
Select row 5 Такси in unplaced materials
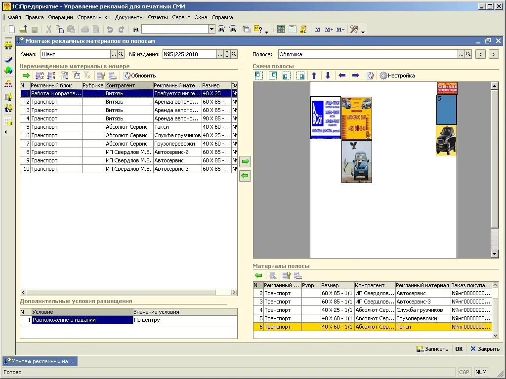point(128,127)
